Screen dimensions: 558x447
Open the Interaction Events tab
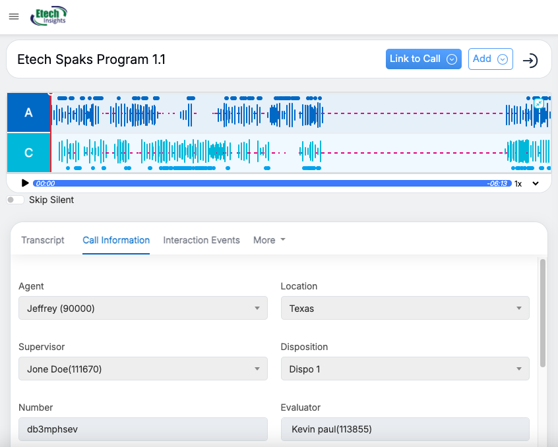(201, 240)
